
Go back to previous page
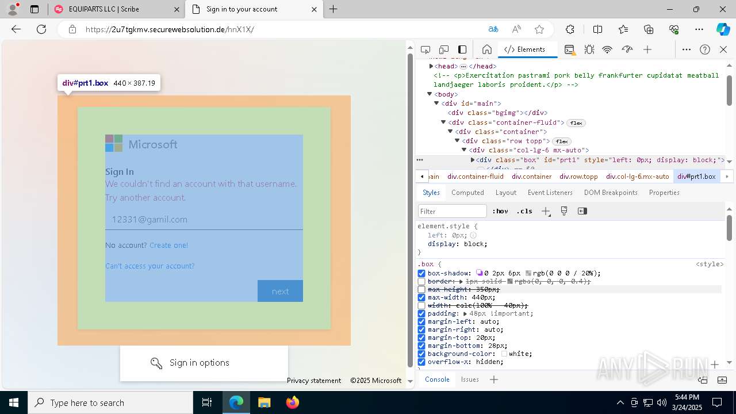click(16, 29)
